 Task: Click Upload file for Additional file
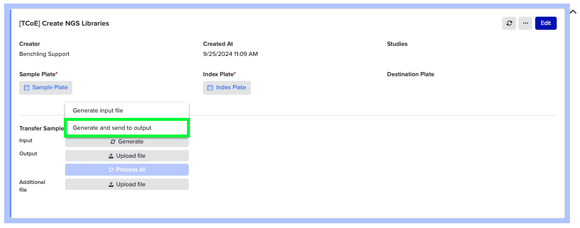127,185
